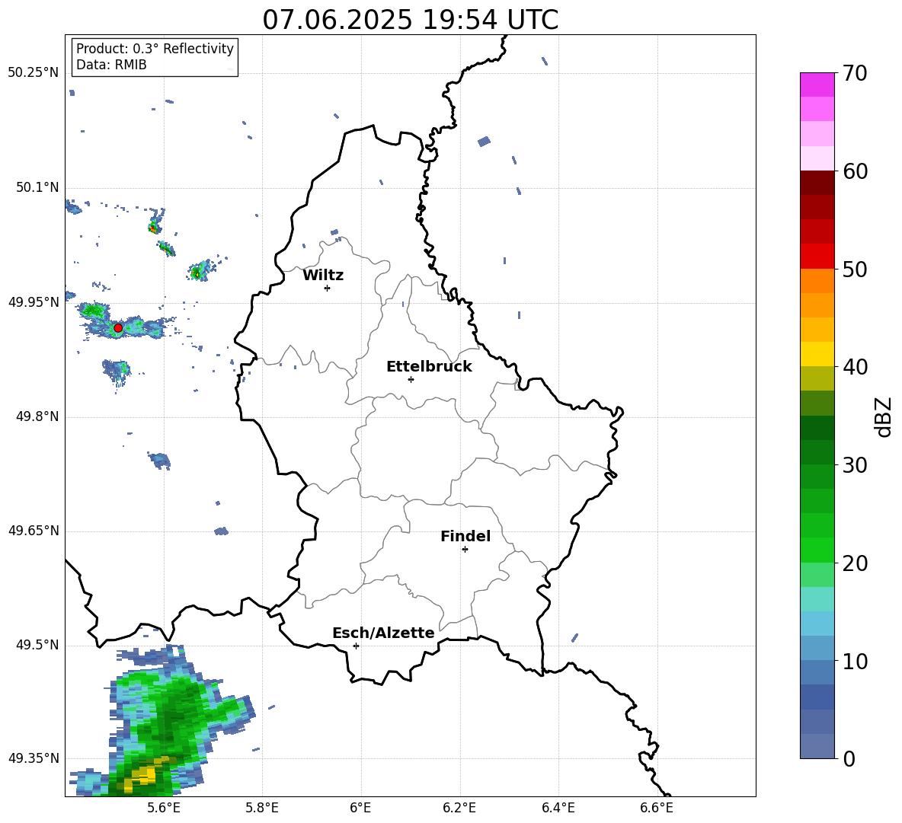This screenshot has height=823, width=902.
Task: Click the 49.5°N latitude label
Action: click(x=37, y=645)
